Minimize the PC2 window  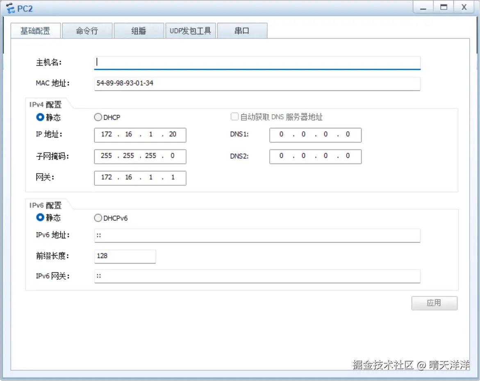click(x=423, y=7)
